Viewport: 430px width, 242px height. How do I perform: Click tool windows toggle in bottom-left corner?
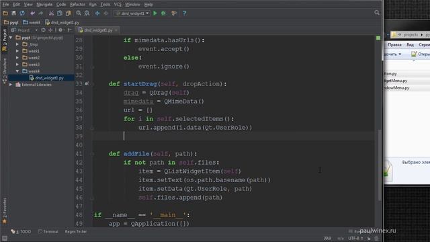(x=5, y=238)
